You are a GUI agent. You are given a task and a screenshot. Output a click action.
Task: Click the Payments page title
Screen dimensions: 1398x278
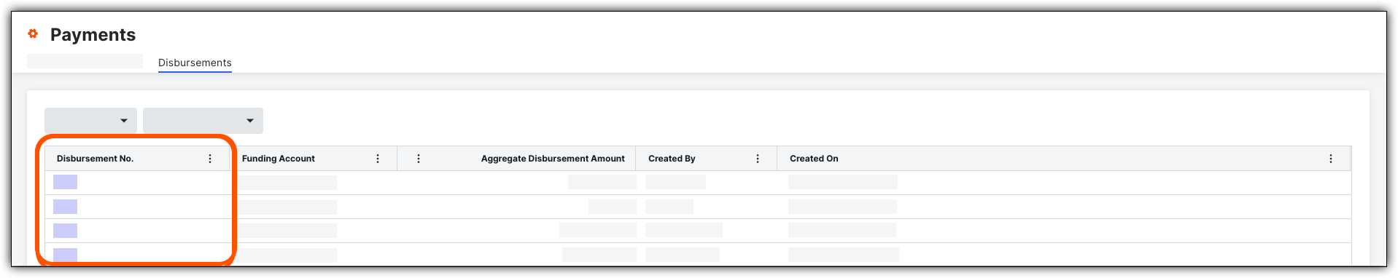click(93, 34)
